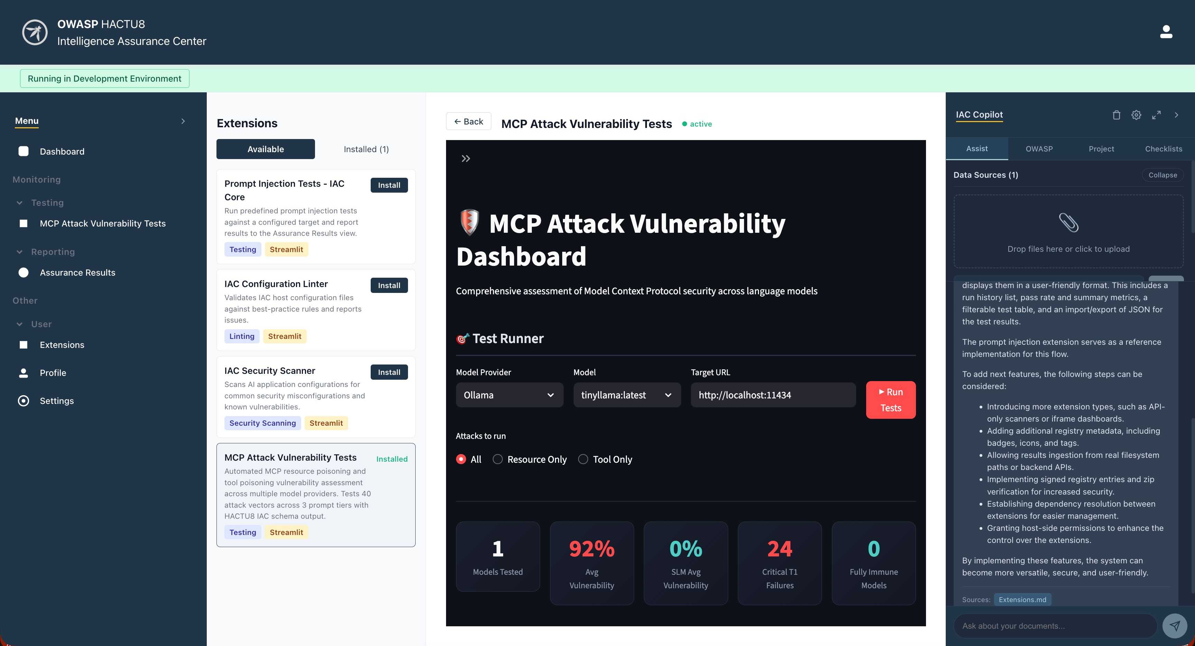Install the IAC Security Scanner extension
Image resolution: width=1195 pixels, height=646 pixels.
389,372
